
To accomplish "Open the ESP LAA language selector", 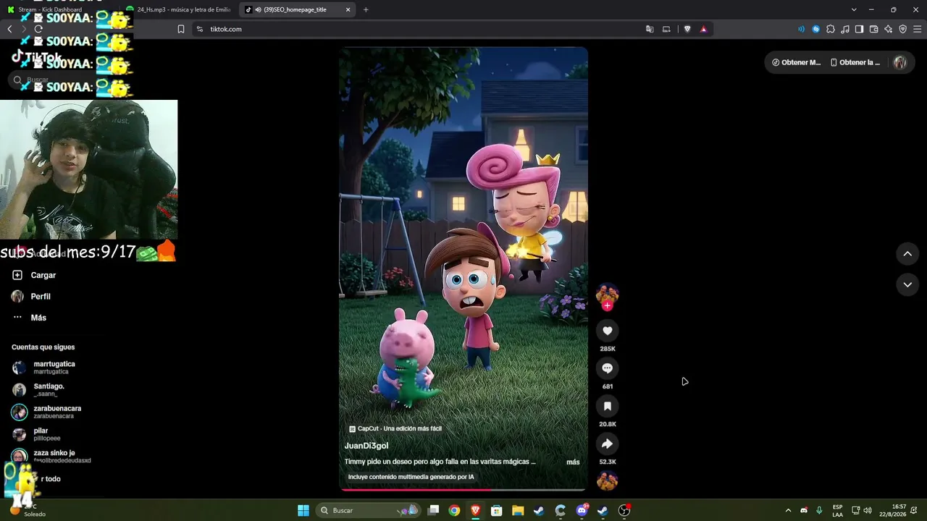I will click(837, 510).
